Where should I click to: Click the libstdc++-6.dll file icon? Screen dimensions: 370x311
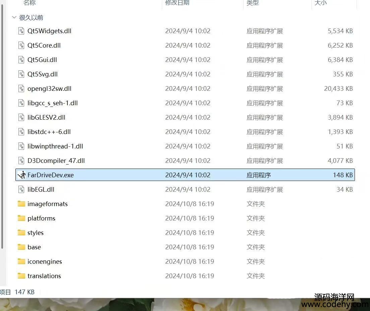tap(21, 132)
